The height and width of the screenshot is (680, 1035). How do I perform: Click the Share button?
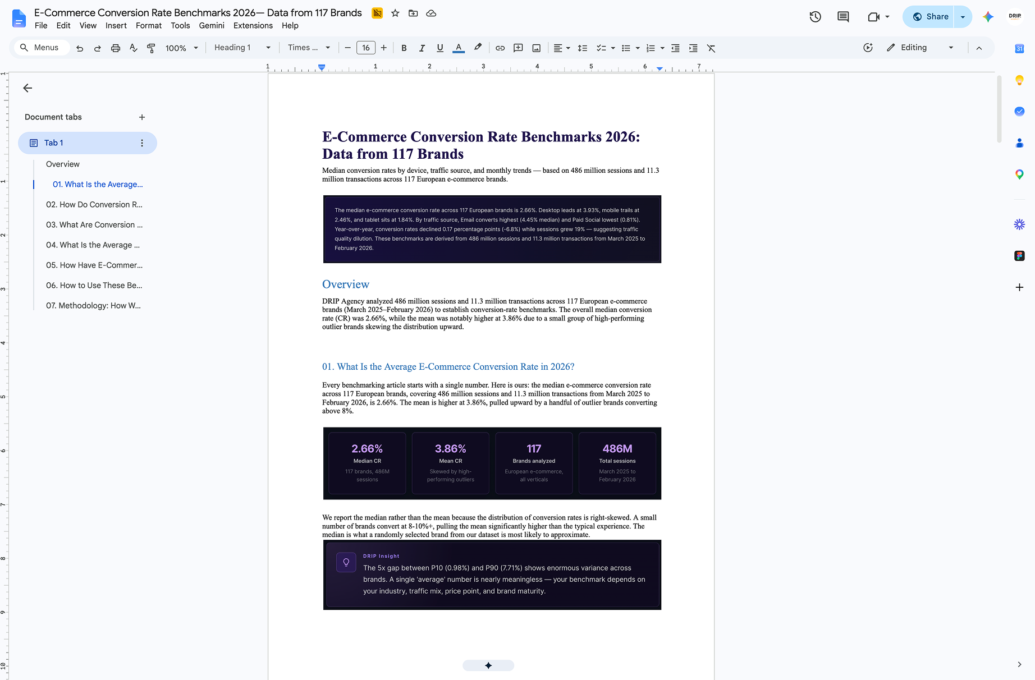pyautogui.click(x=929, y=17)
